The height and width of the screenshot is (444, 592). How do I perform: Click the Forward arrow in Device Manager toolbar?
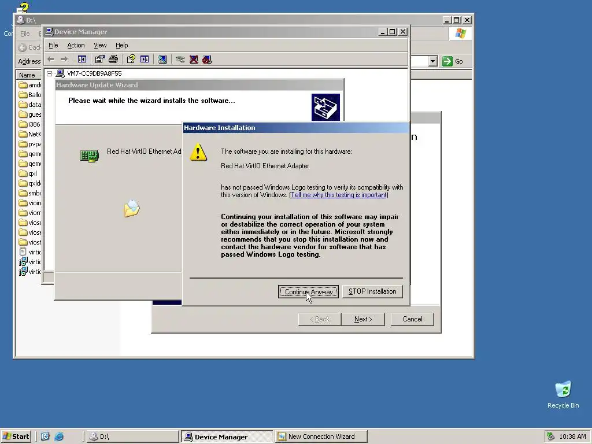point(64,60)
